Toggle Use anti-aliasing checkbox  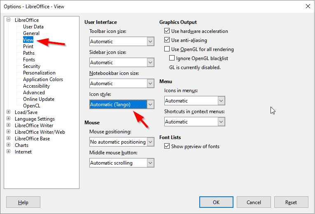[x=167, y=40]
